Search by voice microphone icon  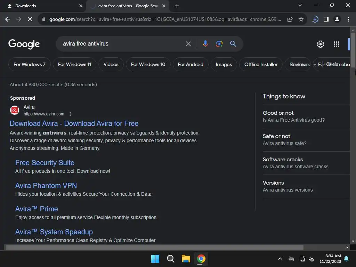click(x=205, y=44)
